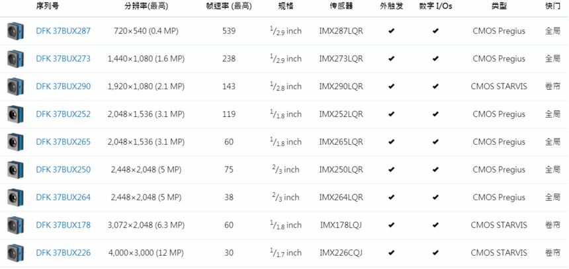Open the DFK 37BUX287 product link
The image size is (569, 269).
[63, 31]
